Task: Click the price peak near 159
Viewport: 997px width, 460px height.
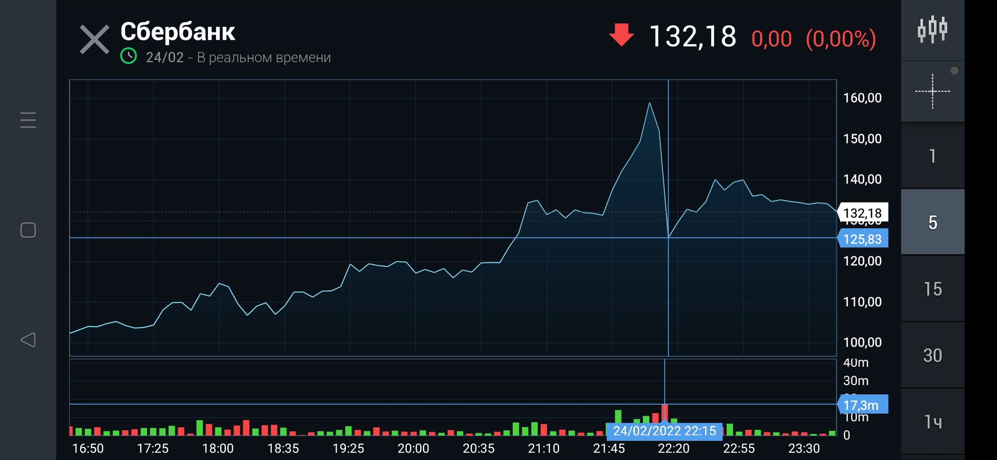Action: [x=649, y=103]
